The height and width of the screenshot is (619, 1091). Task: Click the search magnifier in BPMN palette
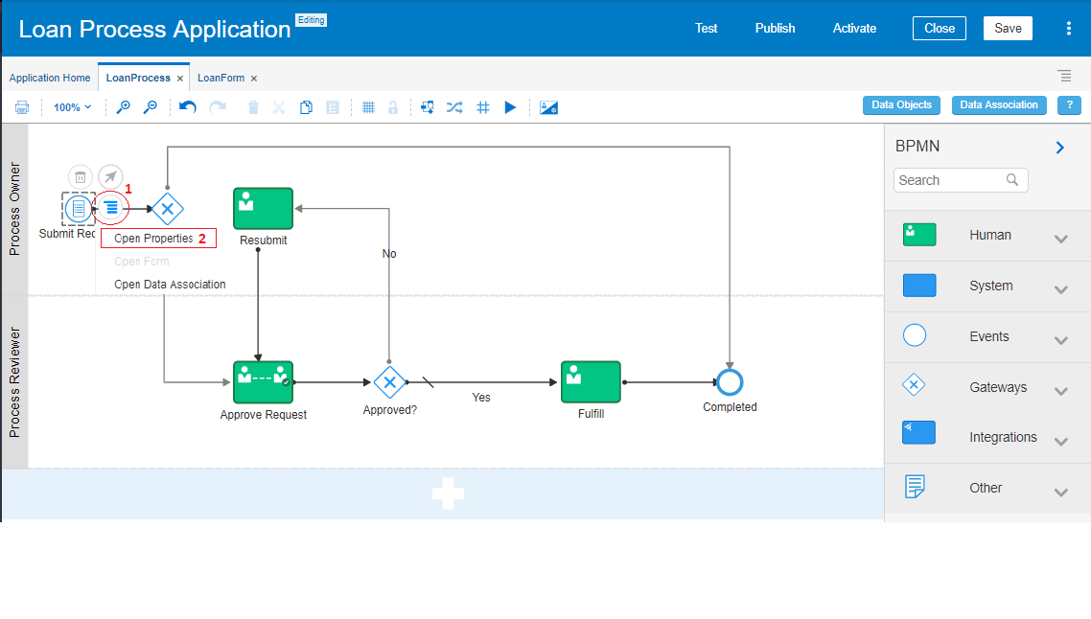(x=1012, y=180)
